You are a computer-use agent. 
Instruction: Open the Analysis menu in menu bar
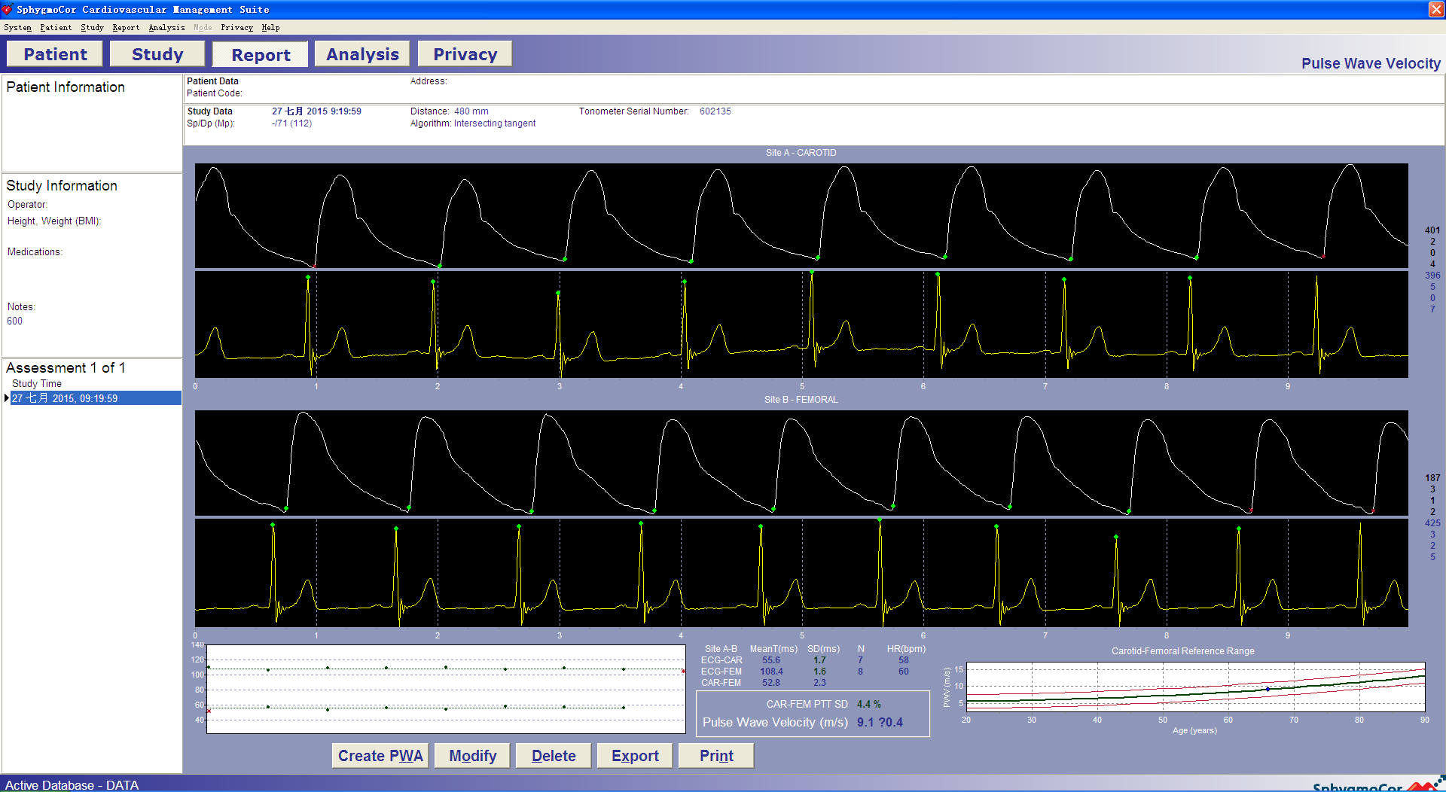(x=166, y=27)
